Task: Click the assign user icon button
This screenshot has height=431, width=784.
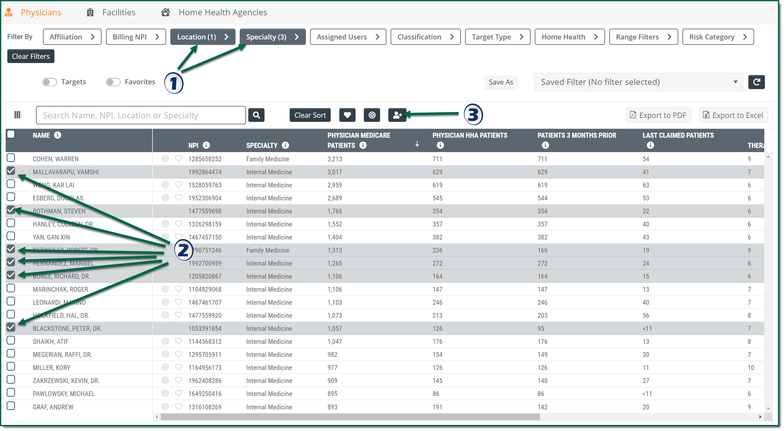Action: coord(397,115)
